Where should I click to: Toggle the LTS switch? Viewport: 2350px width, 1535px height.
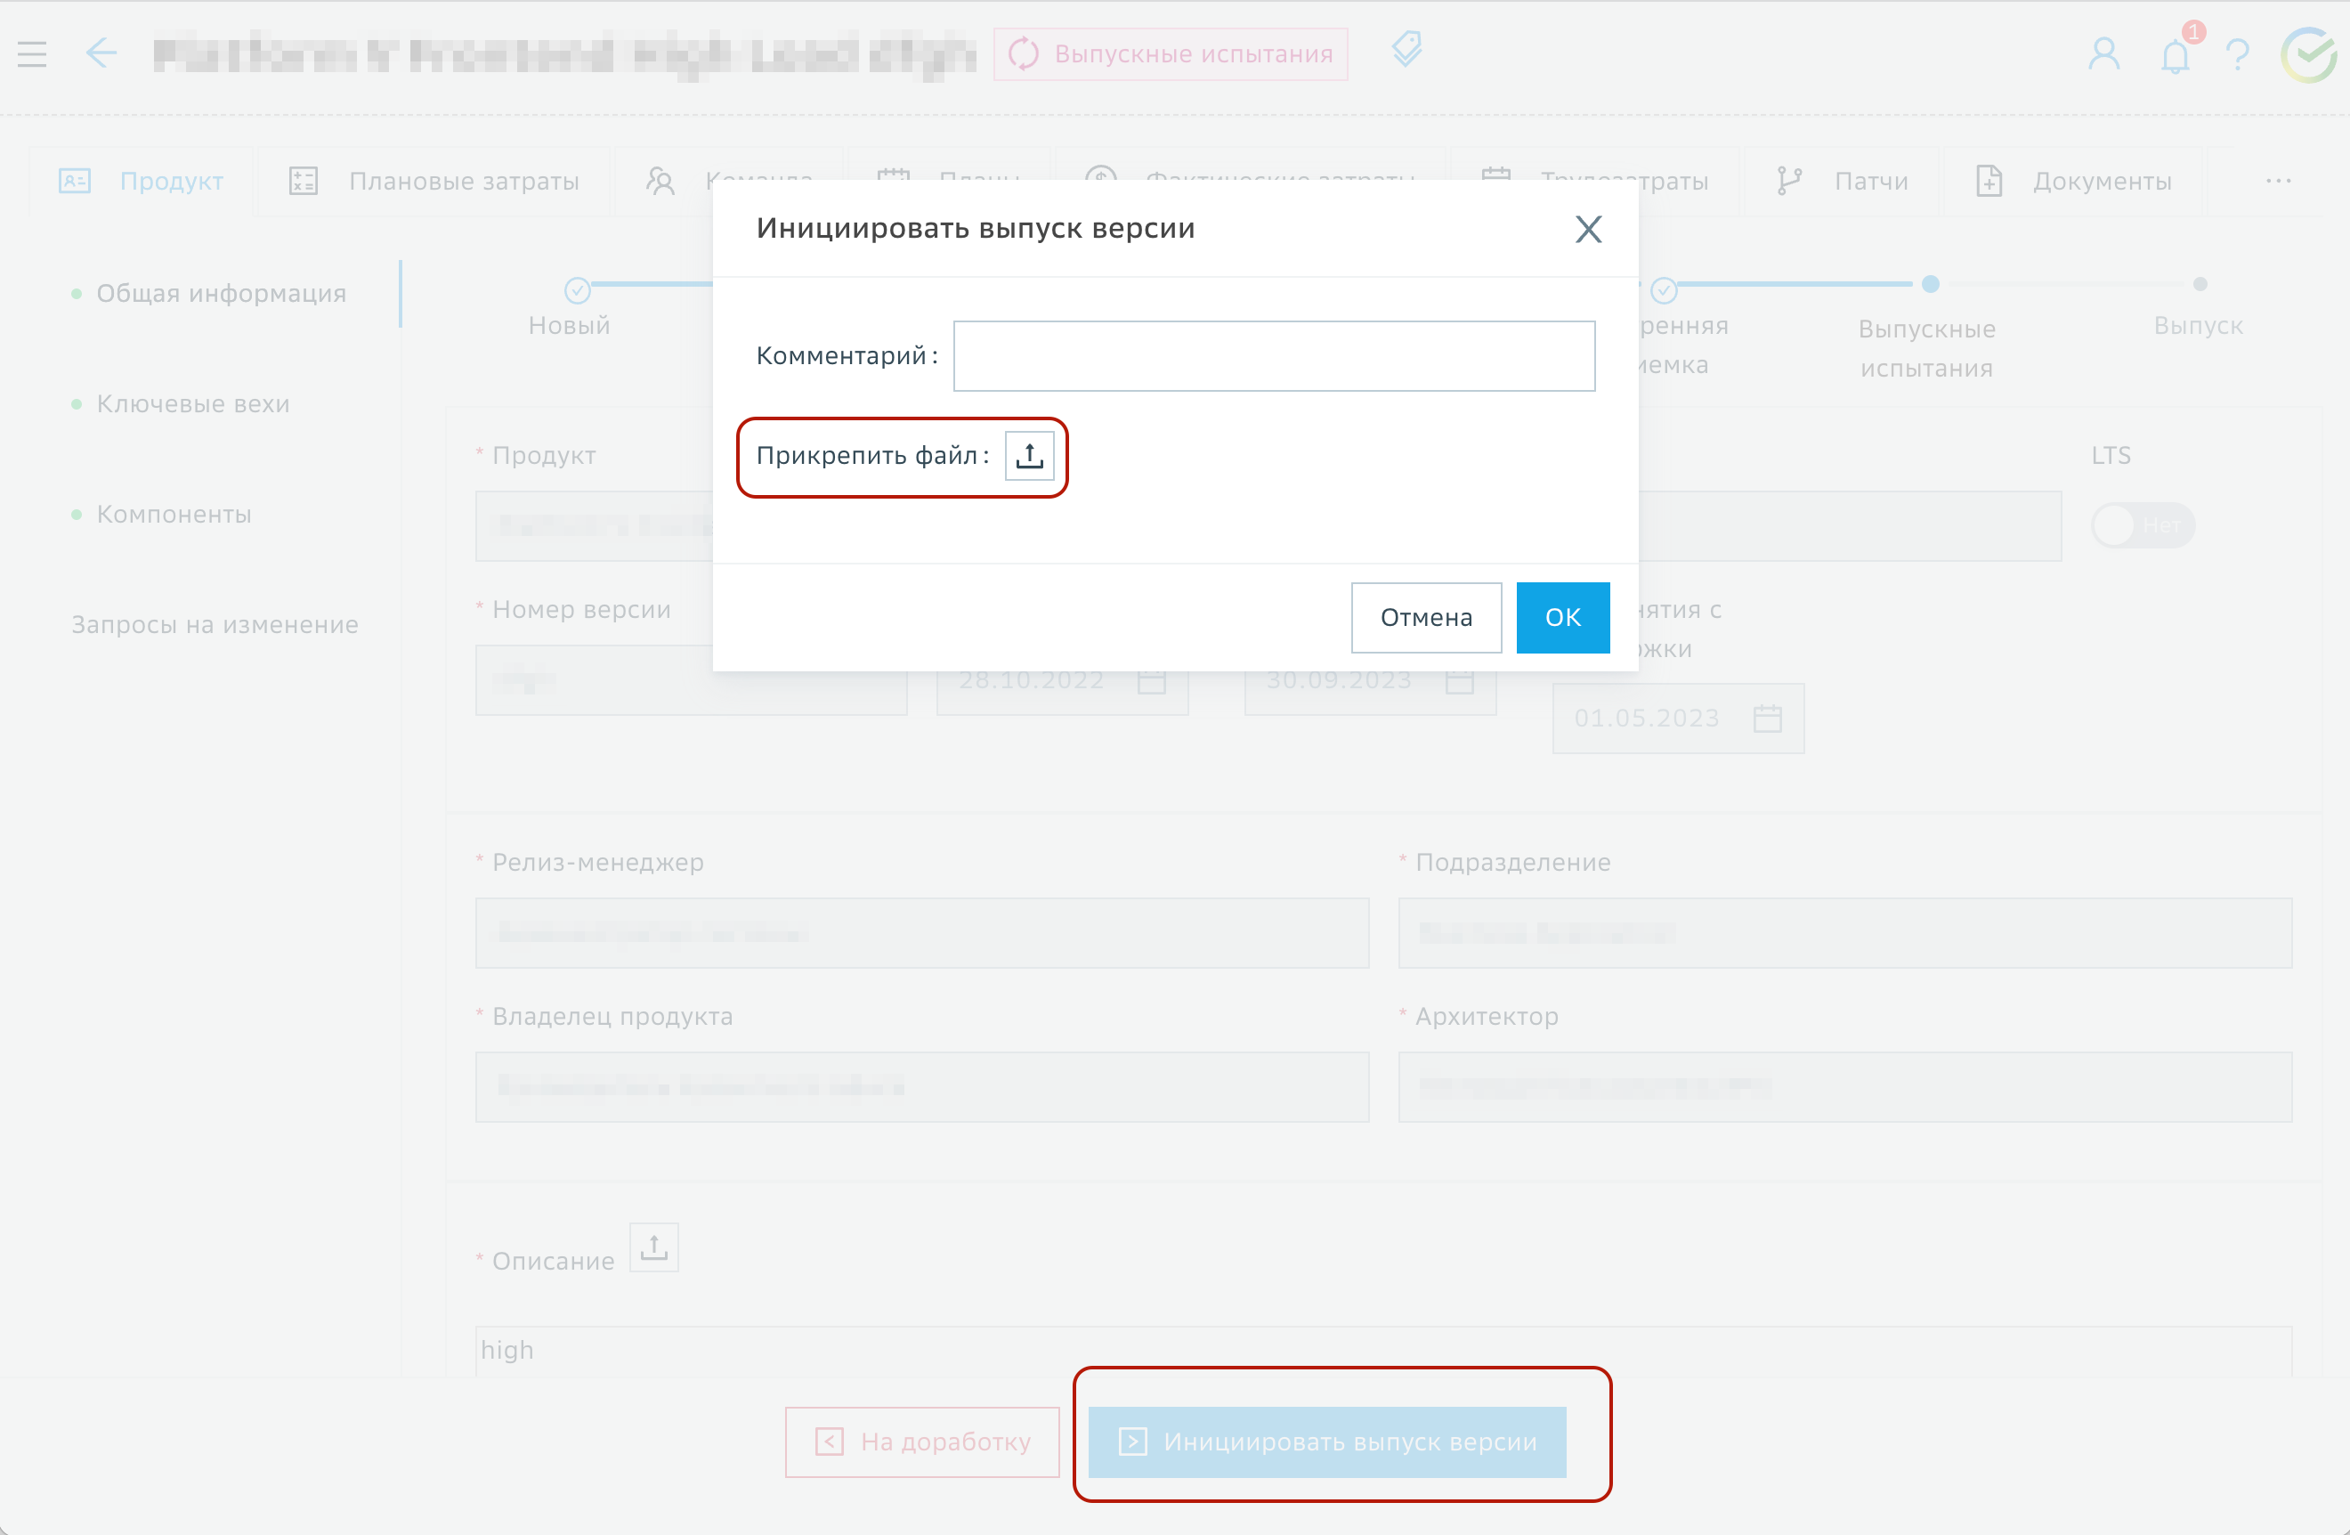tap(2142, 525)
